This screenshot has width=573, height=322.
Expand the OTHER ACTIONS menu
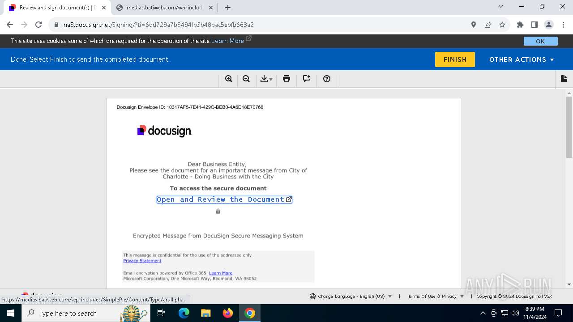(x=522, y=59)
